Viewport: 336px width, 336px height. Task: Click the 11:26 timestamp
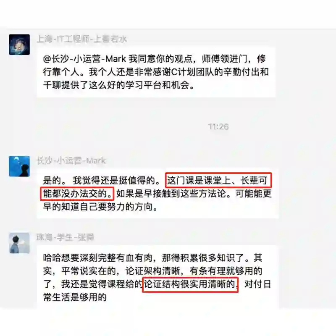pyautogui.click(x=218, y=127)
